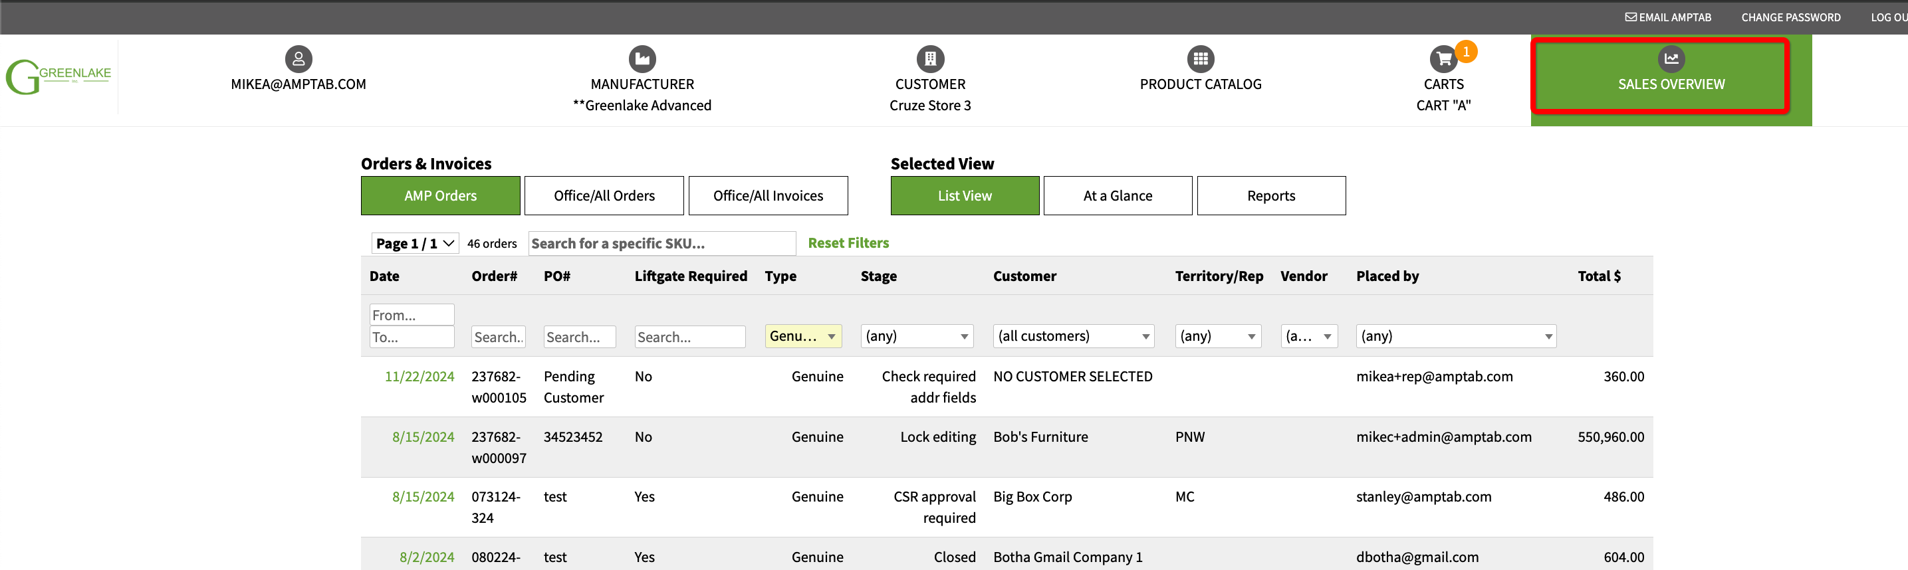Viewport: 1908px width, 570px height.
Task: Click the PNW territory cell
Action: [x=1189, y=436]
